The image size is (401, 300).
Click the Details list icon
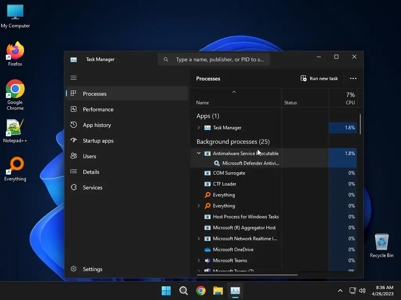73,171
